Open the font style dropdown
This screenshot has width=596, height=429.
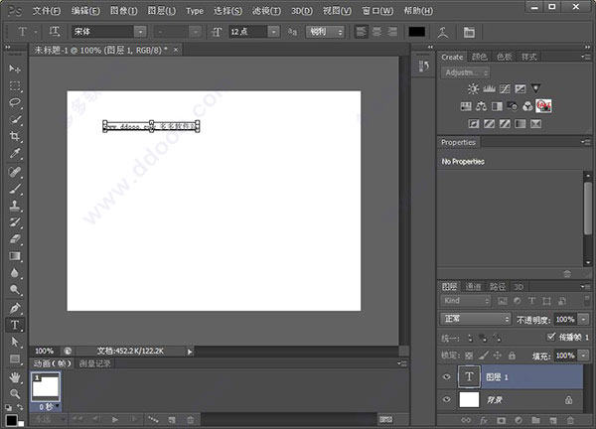(x=195, y=32)
